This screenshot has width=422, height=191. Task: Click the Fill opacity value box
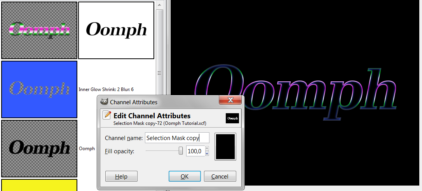pyautogui.click(x=195, y=151)
